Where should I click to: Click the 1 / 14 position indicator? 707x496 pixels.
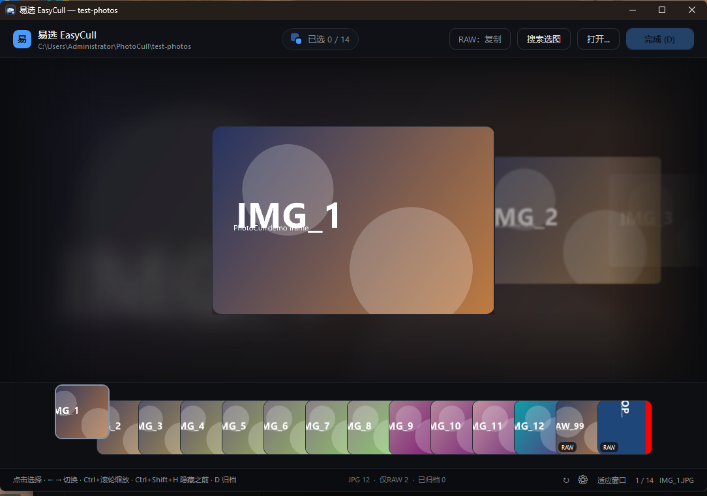point(644,480)
